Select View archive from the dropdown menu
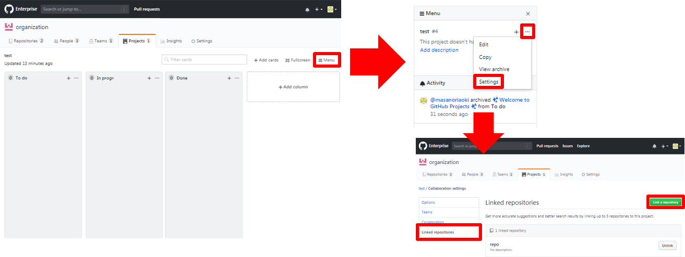This screenshot has height=257, width=685. coord(494,69)
